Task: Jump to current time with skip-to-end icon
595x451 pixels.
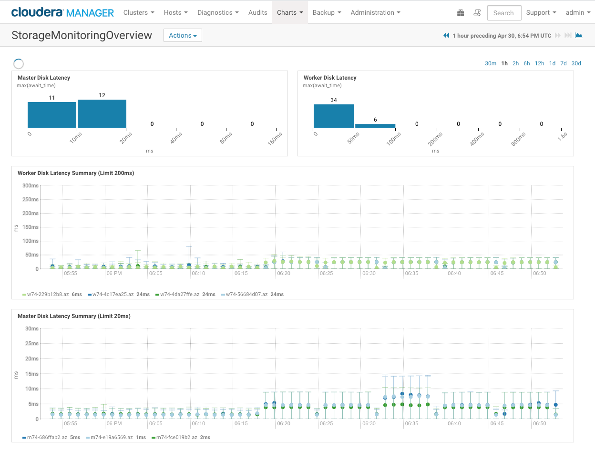Action: tap(568, 36)
